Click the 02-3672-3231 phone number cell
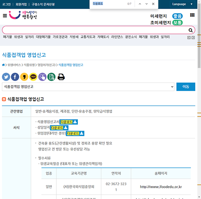Screen dimensions: 201x199 [116, 187]
